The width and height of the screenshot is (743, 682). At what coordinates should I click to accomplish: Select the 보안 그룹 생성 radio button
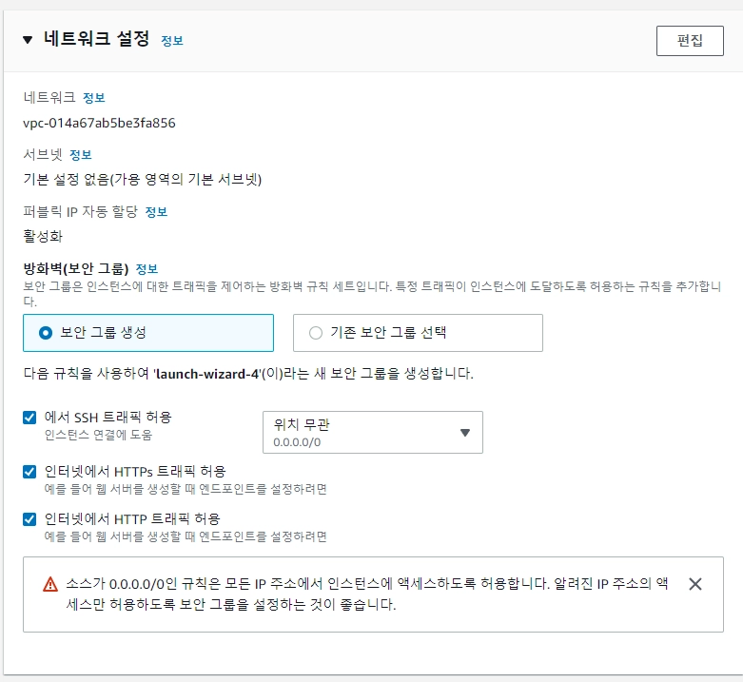45,333
